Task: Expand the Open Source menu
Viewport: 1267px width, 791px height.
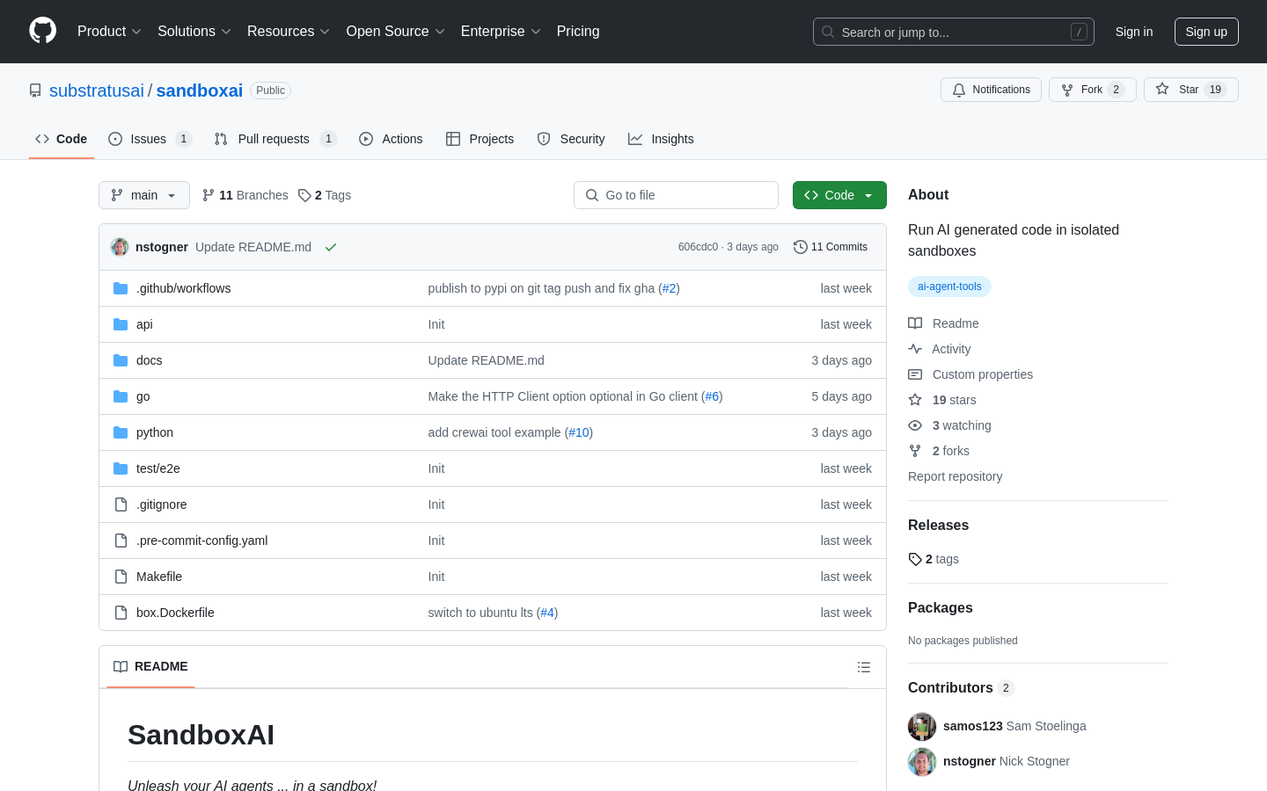Action: point(396,32)
